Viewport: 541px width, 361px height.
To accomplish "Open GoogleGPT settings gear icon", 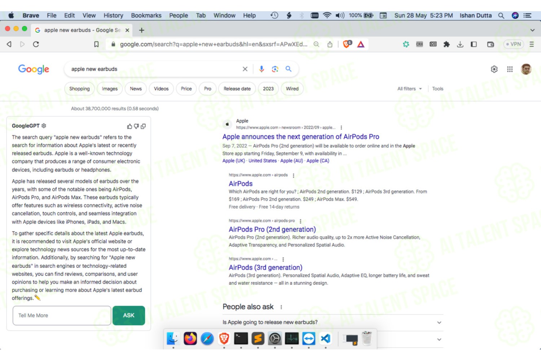I will pos(44,126).
